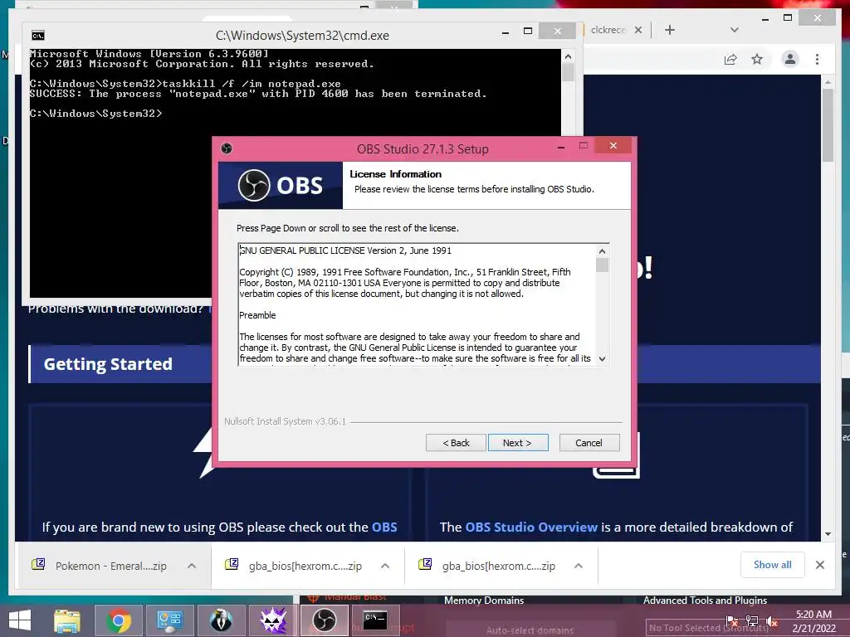
Task: Click network tray icon
Action: [752, 621]
